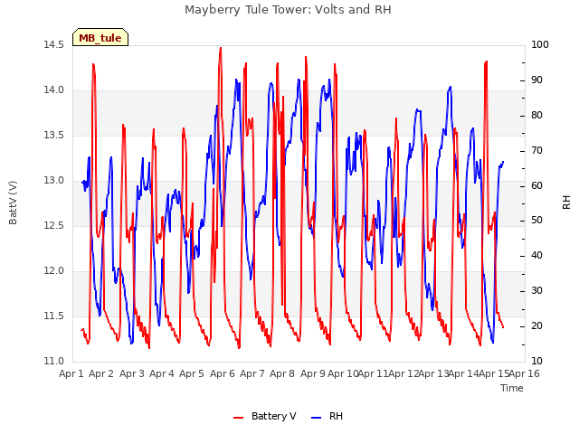Click the 13.0 voltage tick label
This screenshot has height=434, width=579.
click(x=54, y=181)
